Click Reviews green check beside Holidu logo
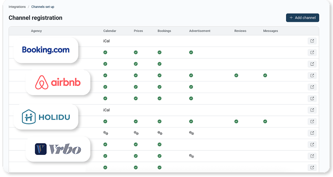This screenshot has width=333, height=177. [x=236, y=121]
